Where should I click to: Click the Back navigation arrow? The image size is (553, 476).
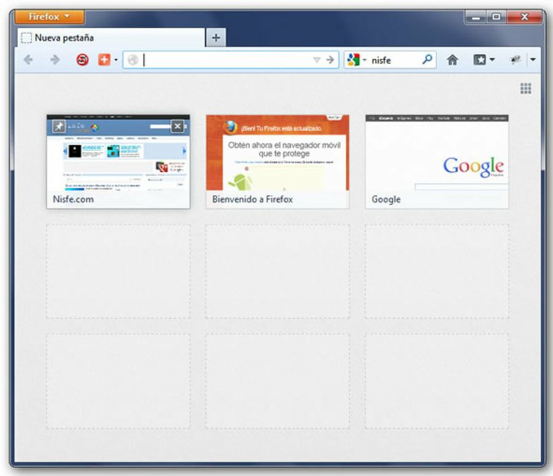tap(28, 60)
